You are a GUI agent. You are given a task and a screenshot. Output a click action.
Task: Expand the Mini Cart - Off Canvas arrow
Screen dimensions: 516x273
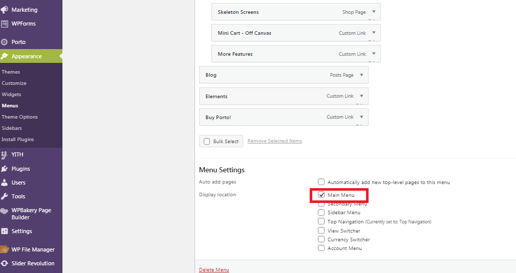point(374,33)
